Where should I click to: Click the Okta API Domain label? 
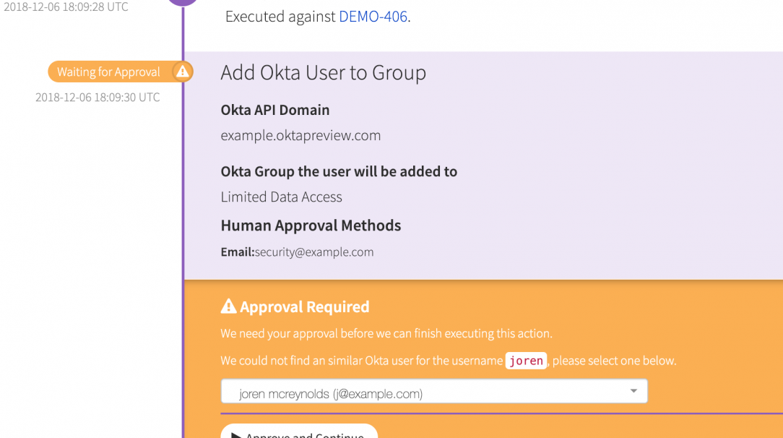[274, 110]
